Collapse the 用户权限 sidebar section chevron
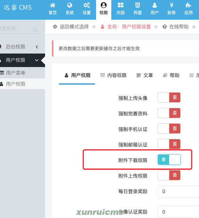 point(36,60)
